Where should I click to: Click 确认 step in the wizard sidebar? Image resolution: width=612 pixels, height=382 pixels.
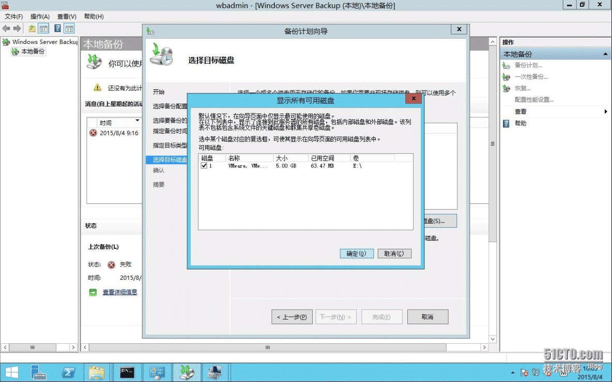pyautogui.click(x=159, y=170)
